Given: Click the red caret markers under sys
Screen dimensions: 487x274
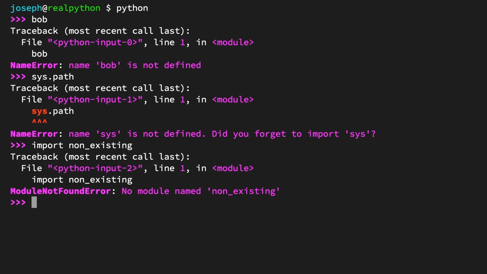Looking at the screenshot, I should [40, 121].
